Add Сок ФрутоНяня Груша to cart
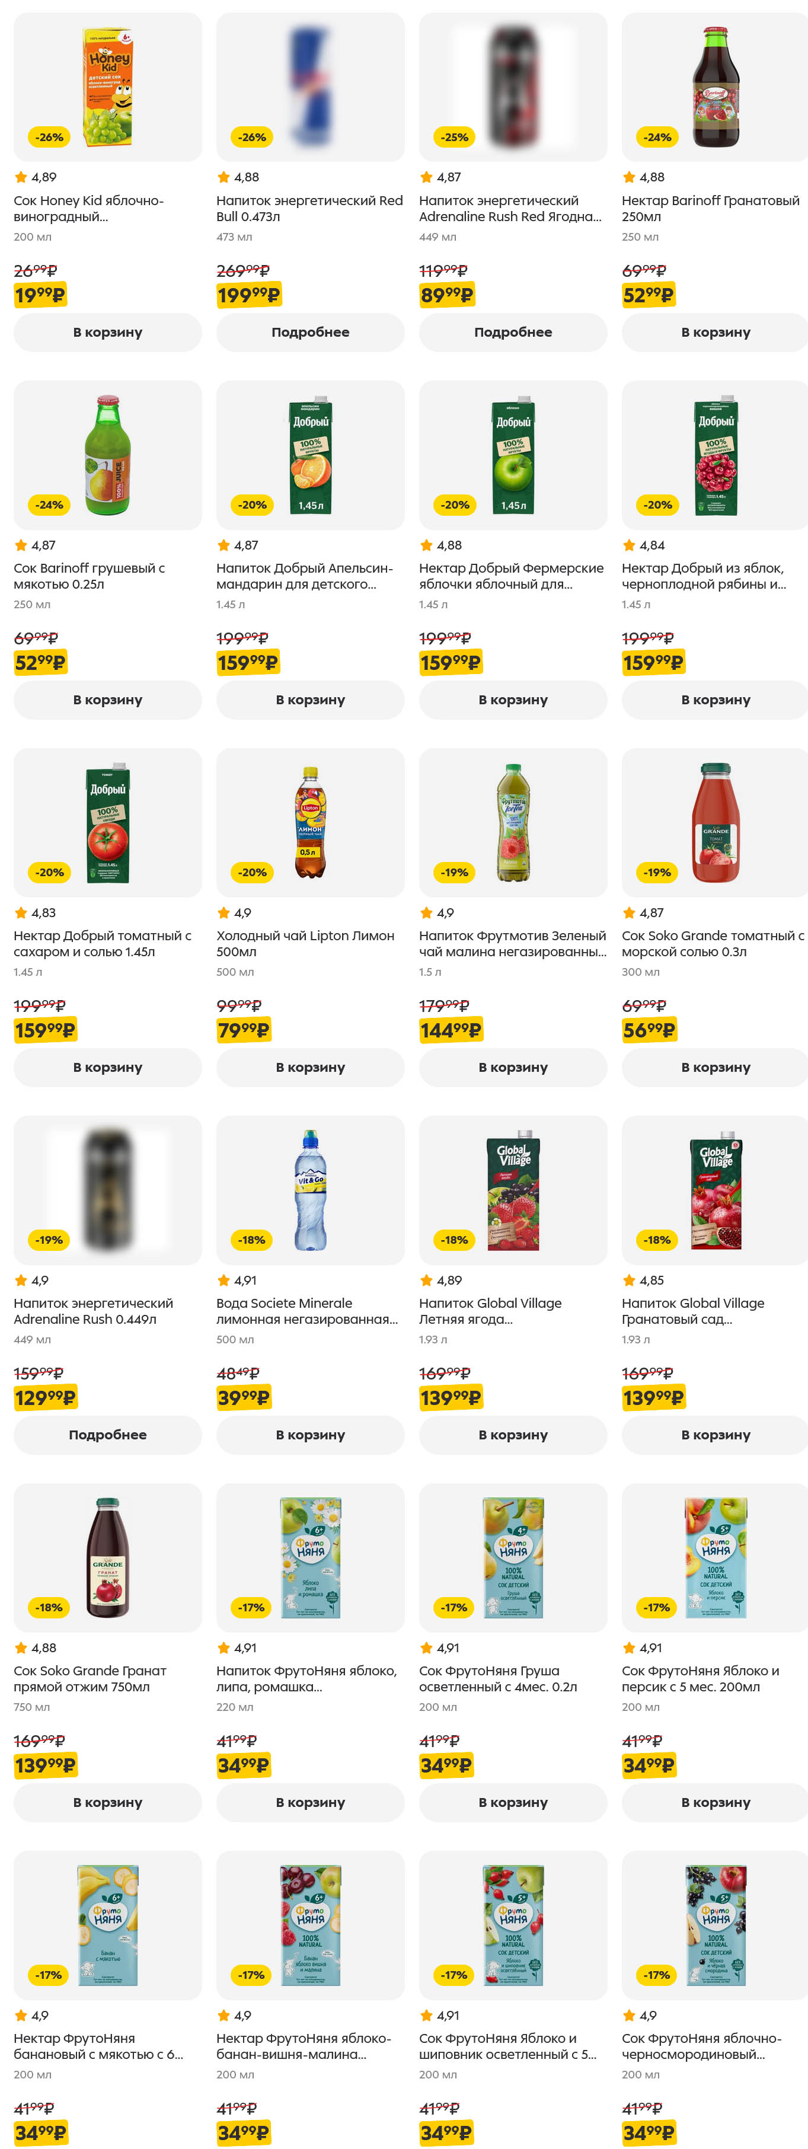Screen dimensions: 808x2149 pyautogui.click(x=513, y=1802)
